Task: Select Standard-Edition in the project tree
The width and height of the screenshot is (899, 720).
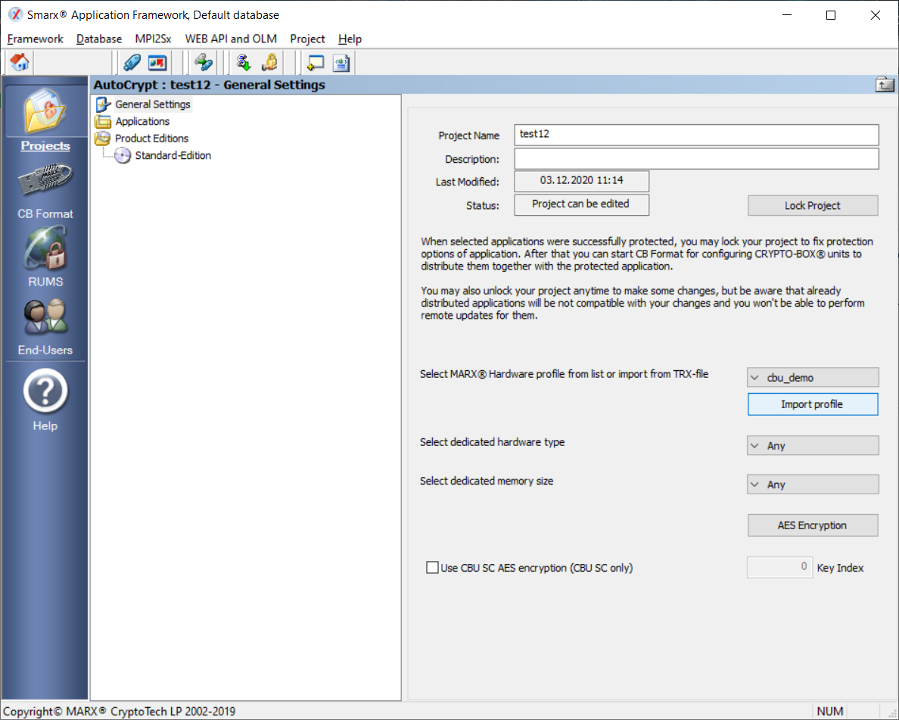Action: click(173, 155)
